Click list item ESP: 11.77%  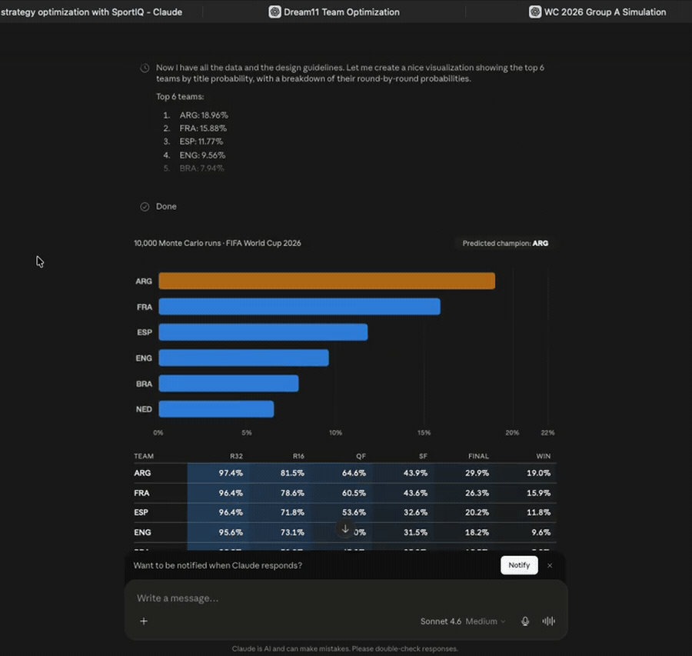[x=201, y=142]
